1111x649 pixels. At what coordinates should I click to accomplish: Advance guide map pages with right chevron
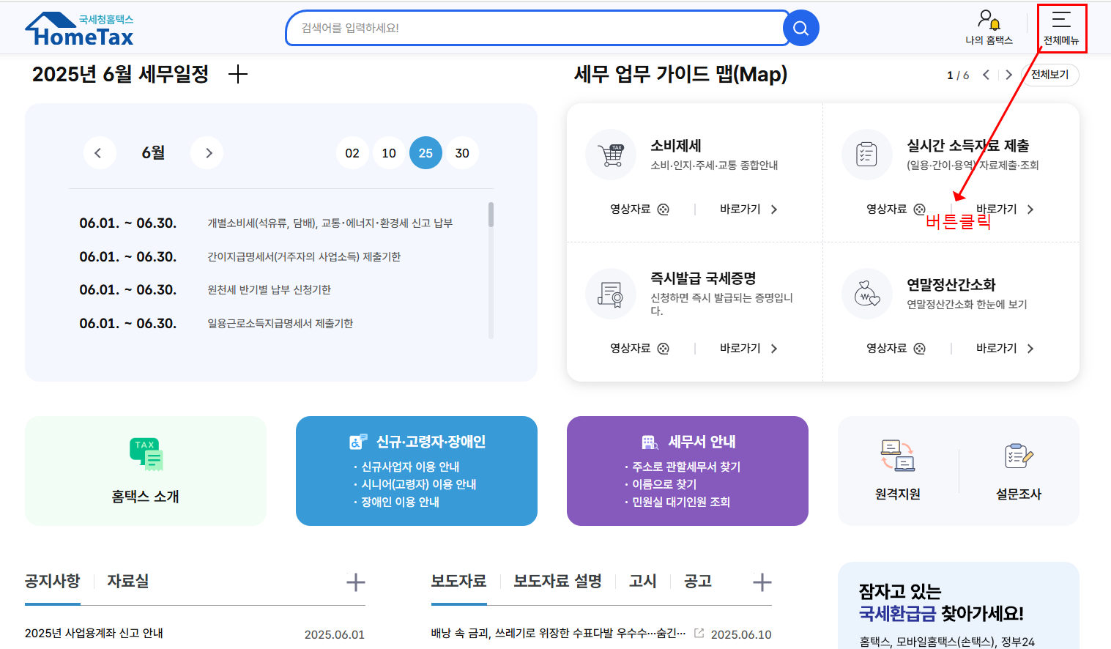pyautogui.click(x=1008, y=74)
